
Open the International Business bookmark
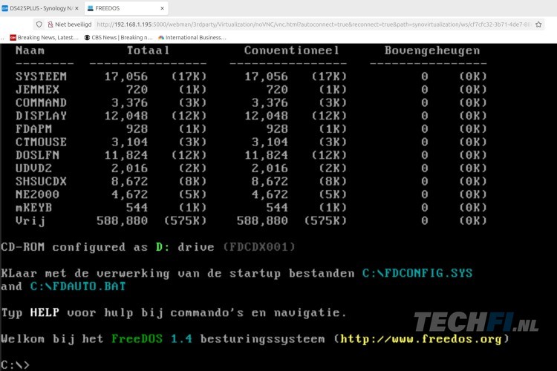point(192,37)
